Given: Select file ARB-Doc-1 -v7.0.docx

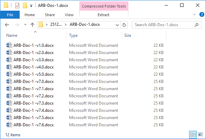Looking at the screenshot, I should pos(33,82).
